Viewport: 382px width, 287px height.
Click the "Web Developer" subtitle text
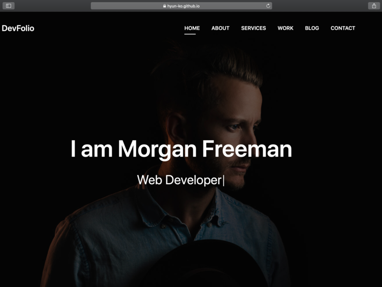[x=179, y=180]
